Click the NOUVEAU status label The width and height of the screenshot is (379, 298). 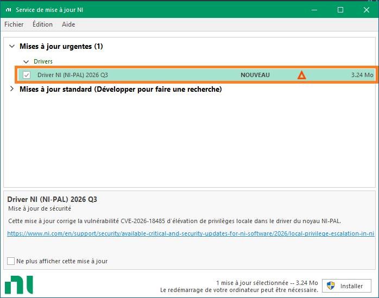[255, 75]
